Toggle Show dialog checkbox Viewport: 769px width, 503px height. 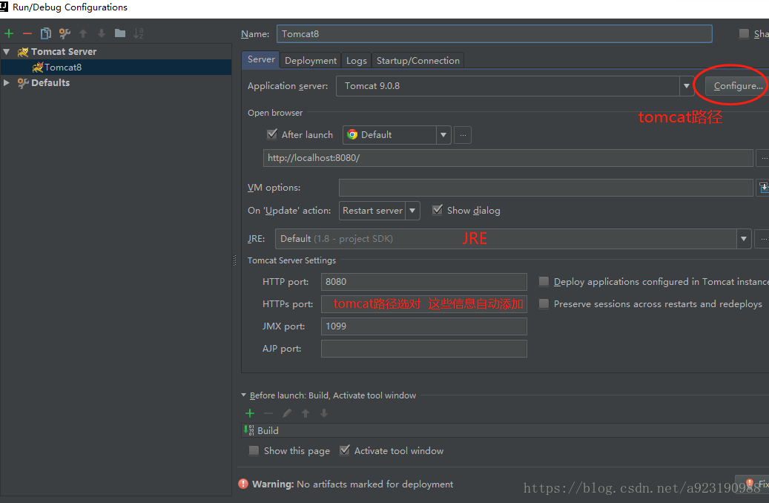click(x=437, y=210)
